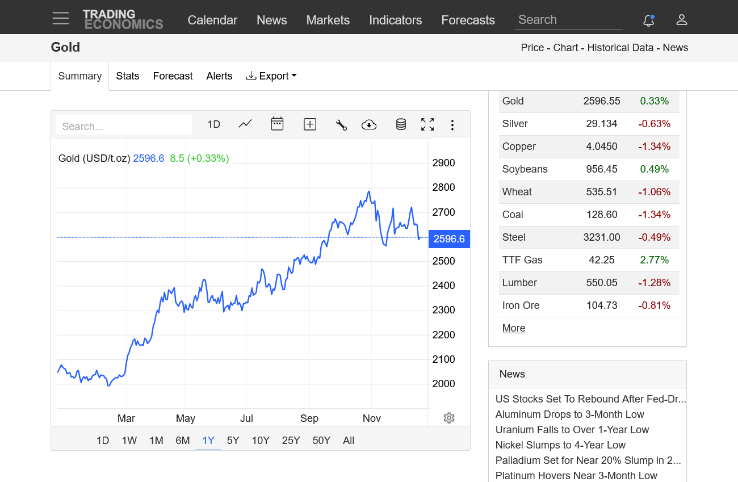Image resolution: width=738 pixels, height=482 pixels.
Task: Open Markets in top navigation
Action: 328,20
